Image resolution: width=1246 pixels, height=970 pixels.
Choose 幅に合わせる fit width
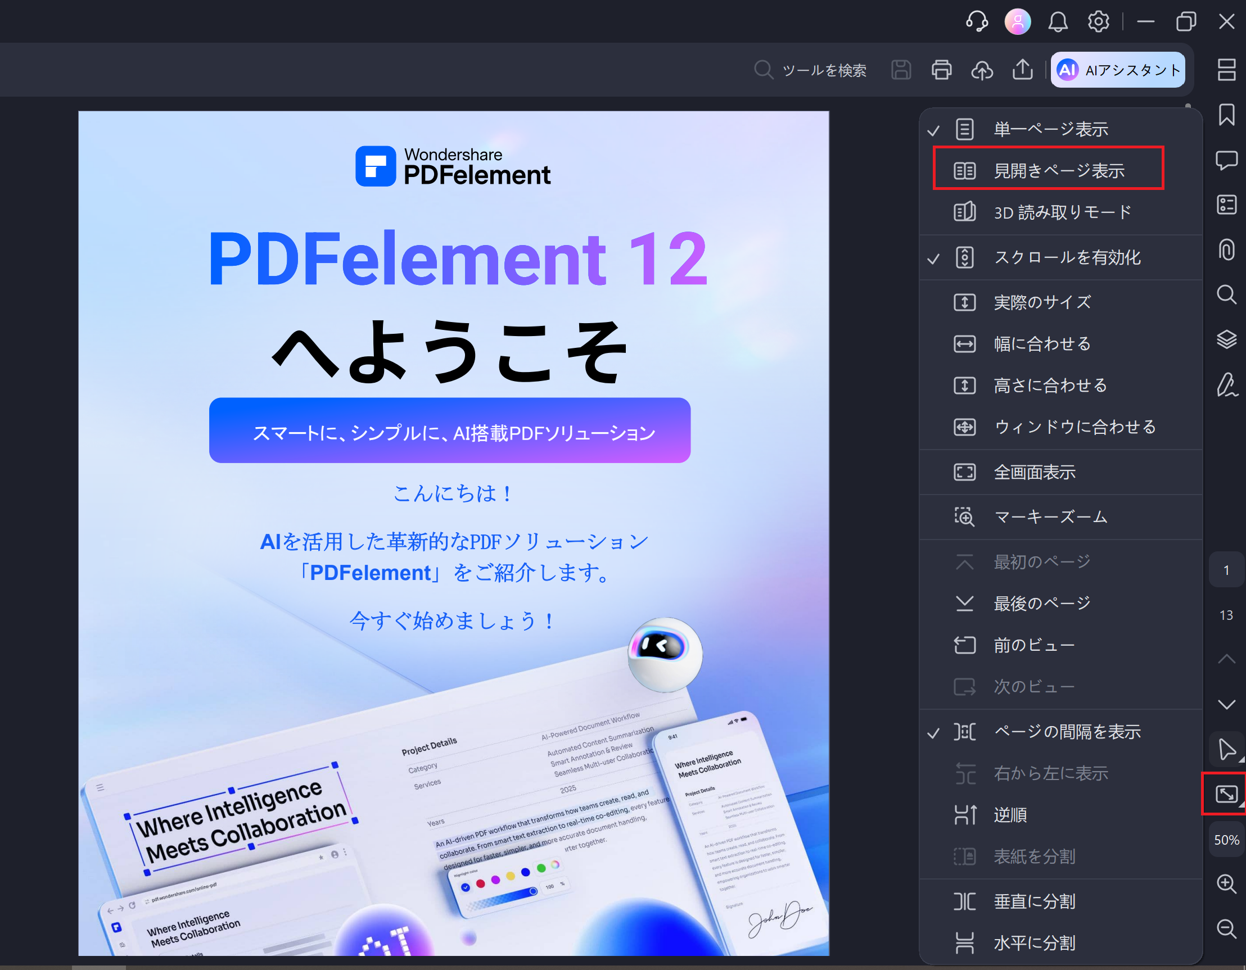[x=1060, y=344]
